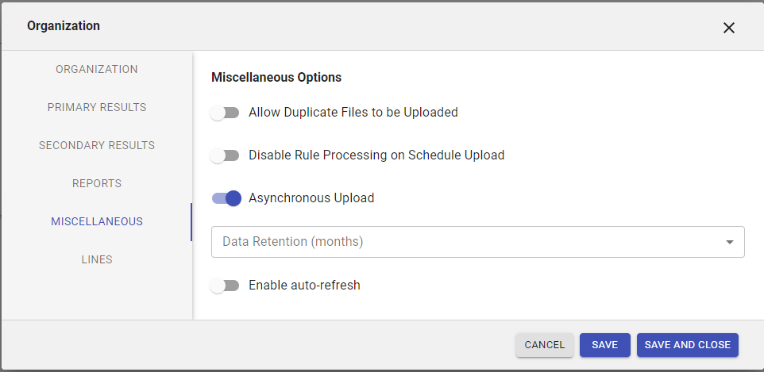
Task: Click the 'Enable auto-refresh' label text
Action: (x=304, y=285)
